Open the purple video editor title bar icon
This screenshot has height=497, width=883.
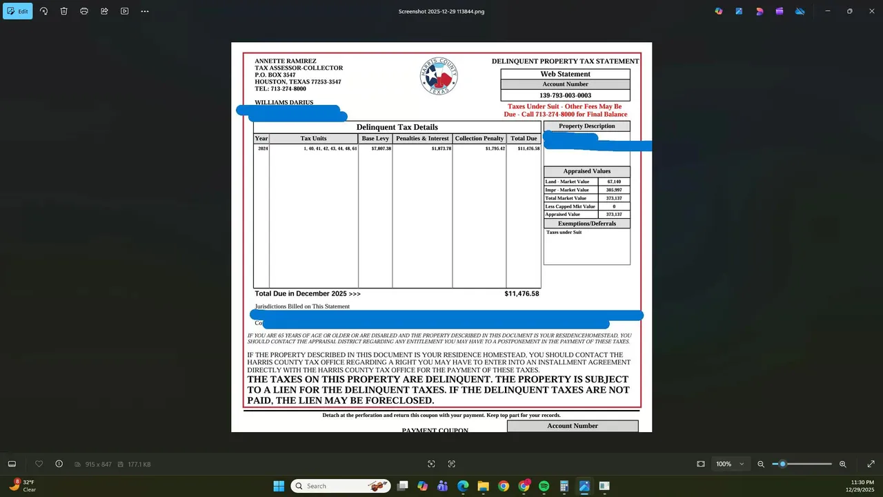tap(780, 11)
